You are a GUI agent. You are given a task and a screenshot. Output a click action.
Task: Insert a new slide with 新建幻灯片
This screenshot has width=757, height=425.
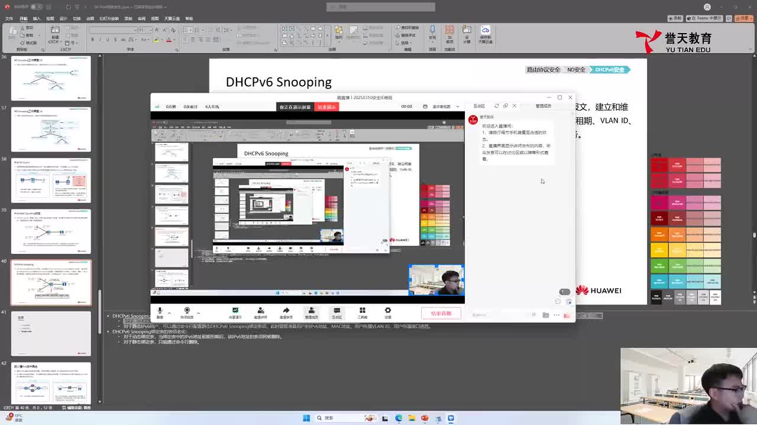point(55,34)
